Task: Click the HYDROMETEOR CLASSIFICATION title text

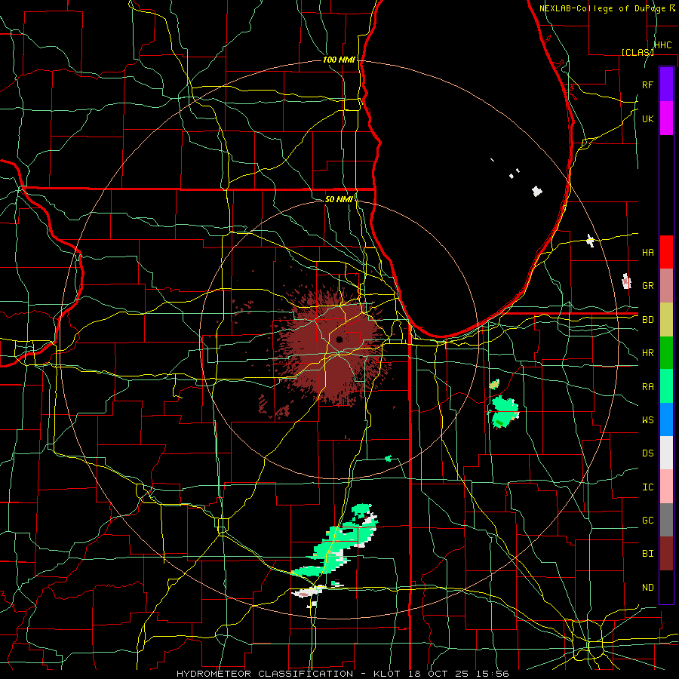Action: (265, 674)
